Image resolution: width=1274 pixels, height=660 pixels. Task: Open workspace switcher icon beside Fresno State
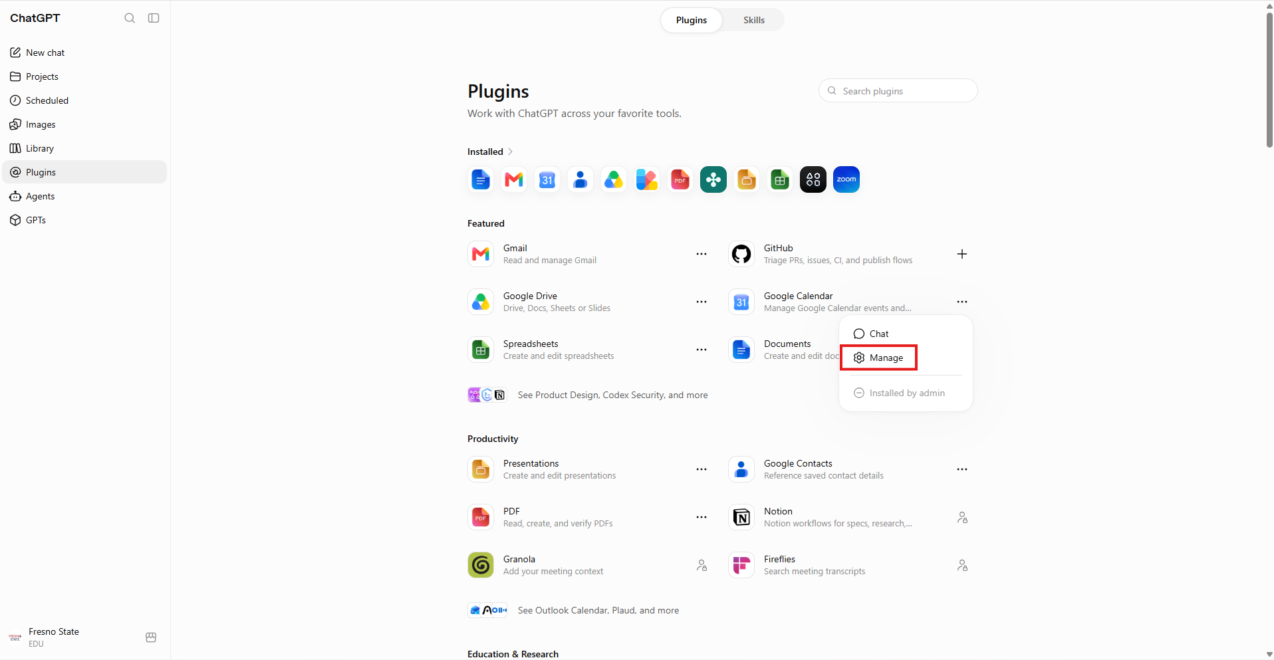coord(151,637)
